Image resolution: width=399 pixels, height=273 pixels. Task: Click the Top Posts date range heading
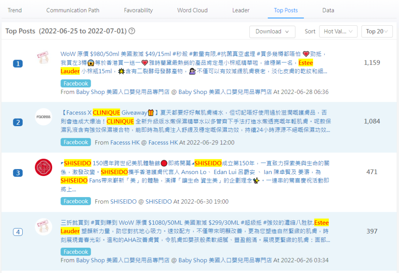click(x=66, y=31)
